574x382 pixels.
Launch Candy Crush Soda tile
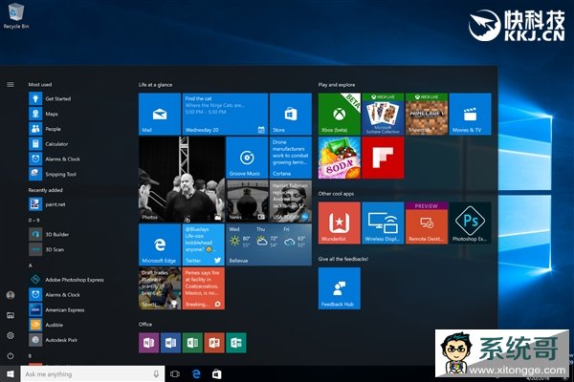(340, 158)
